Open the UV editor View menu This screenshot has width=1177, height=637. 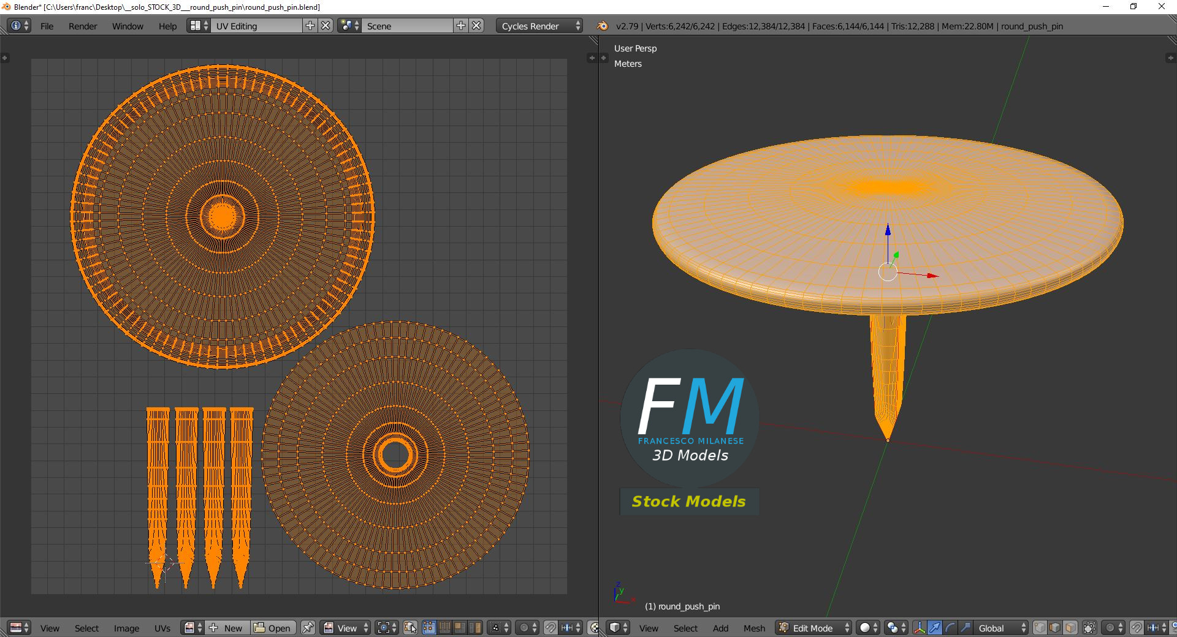(x=50, y=628)
